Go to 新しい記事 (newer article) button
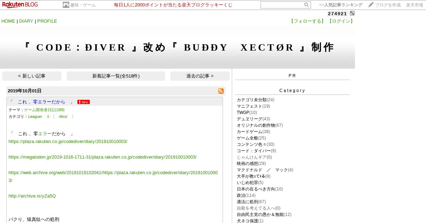426x223 pixels. tap(32, 76)
